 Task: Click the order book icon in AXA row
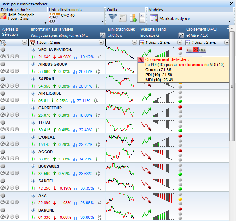point(99,203)
